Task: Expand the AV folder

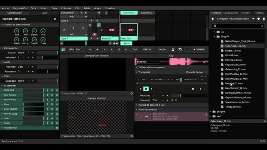Action: click(214, 32)
